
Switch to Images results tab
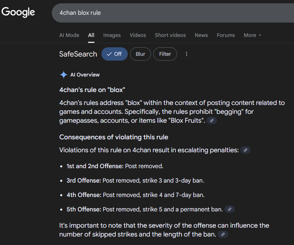[x=112, y=35]
